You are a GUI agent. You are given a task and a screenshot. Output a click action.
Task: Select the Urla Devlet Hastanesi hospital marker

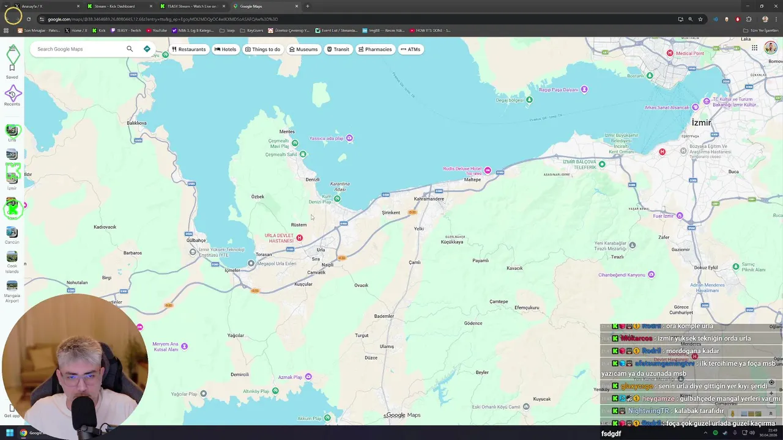click(299, 238)
